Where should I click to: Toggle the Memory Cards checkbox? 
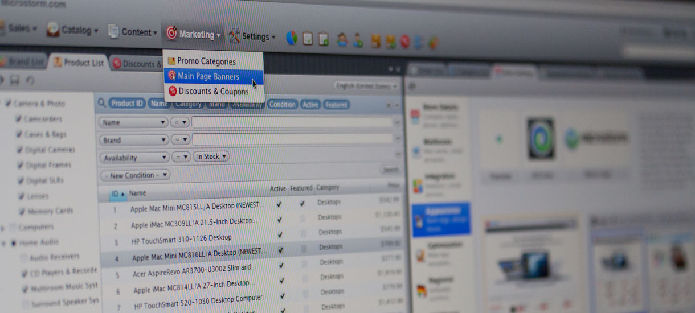[x=21, y=211]
